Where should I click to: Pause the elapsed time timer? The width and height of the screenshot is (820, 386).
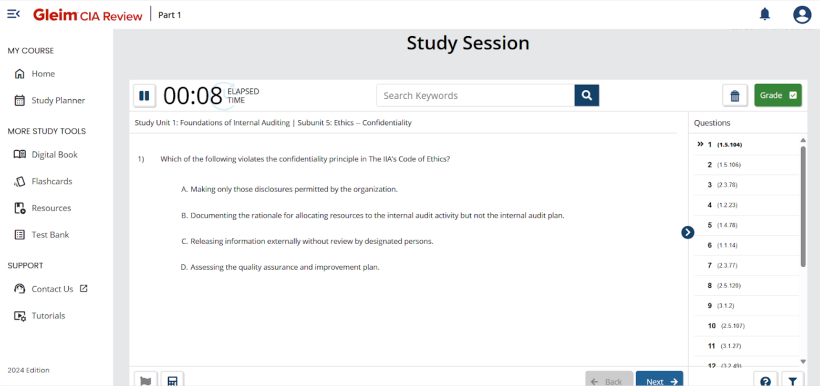tap(144, 95)
